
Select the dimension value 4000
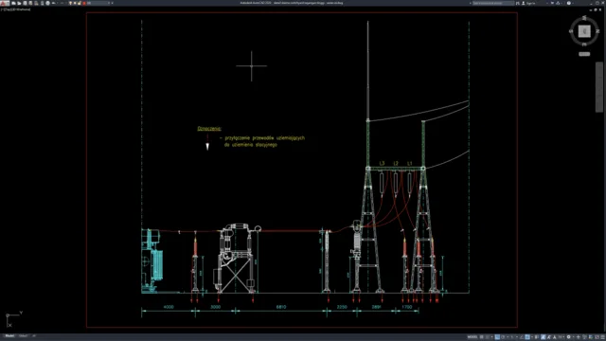pos(169,307)
